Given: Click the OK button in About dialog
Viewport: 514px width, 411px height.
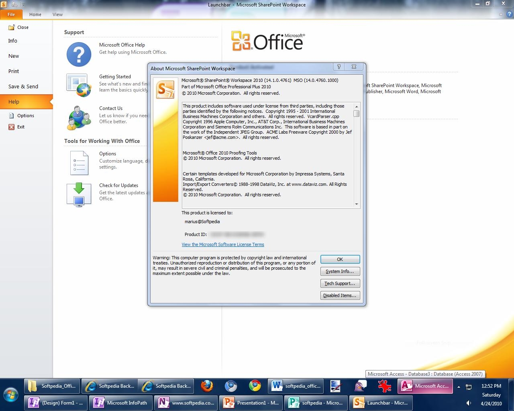Looking at the screenshot, I should click(x=340, y=259).
